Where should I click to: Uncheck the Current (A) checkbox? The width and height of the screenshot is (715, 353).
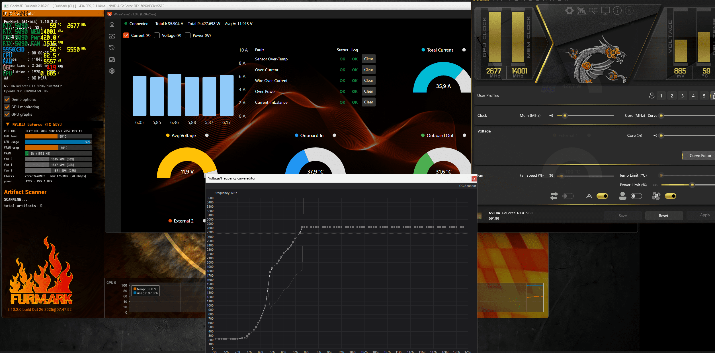point(126,35)
